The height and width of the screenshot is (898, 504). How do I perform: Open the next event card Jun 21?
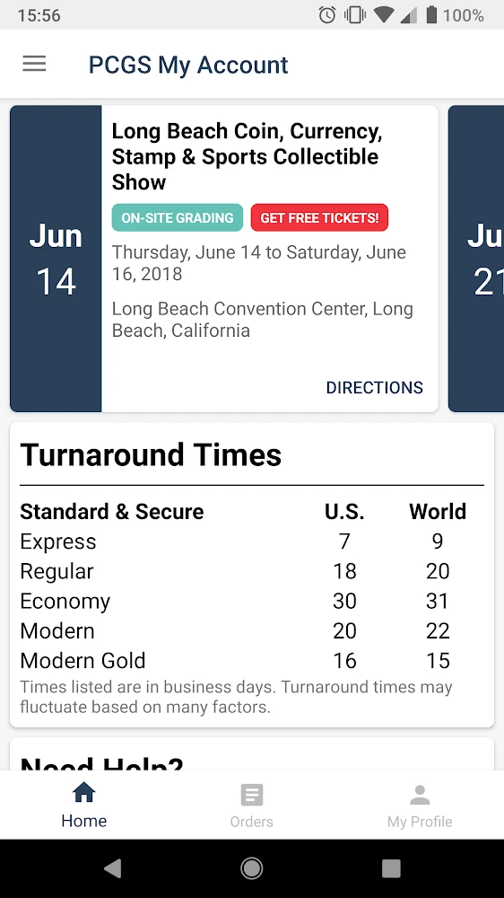click(476, 259)
